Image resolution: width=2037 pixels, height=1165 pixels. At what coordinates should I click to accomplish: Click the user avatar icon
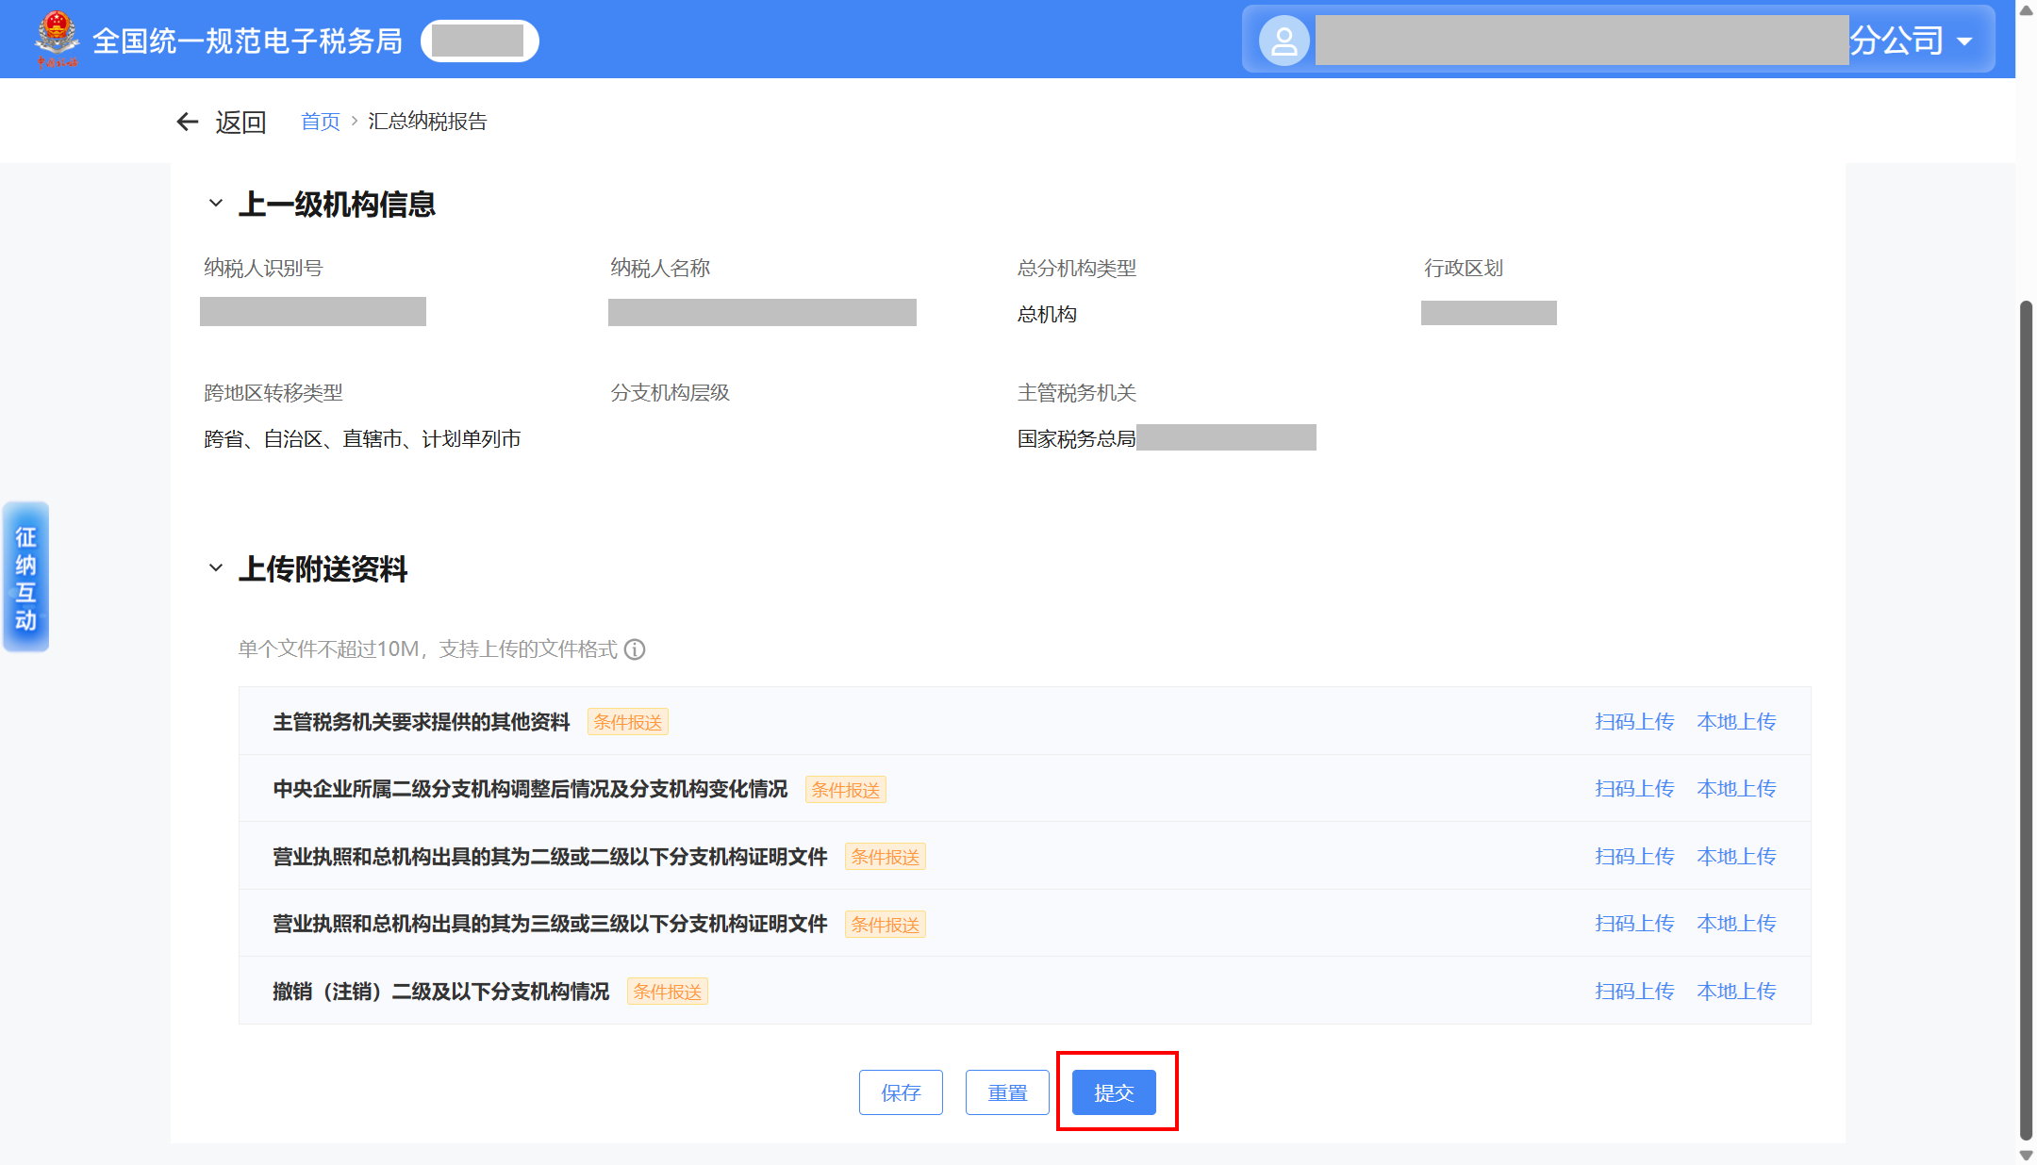tap(1283, 41)
